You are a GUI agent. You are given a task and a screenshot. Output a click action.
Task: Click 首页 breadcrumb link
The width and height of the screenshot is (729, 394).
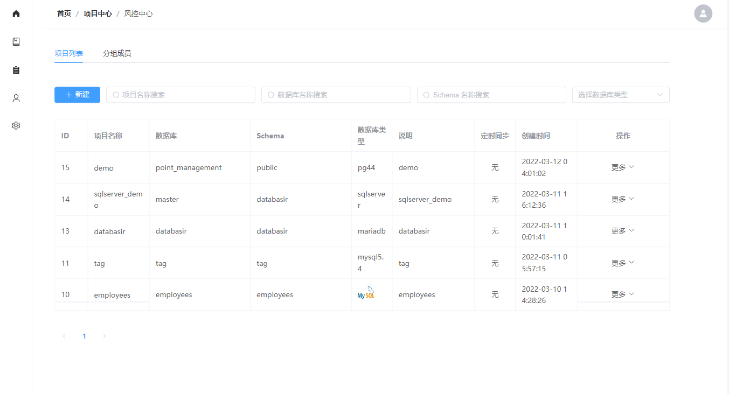pyautogui.click(x=64, y=13)
